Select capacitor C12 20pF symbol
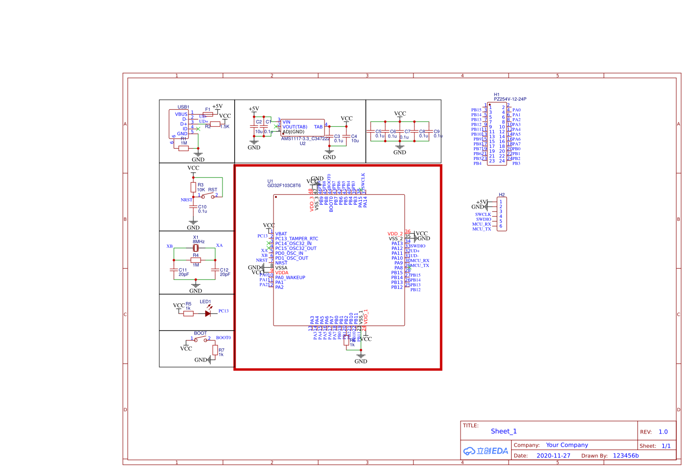The width and height of the screenshot is (686, 470). tap(215, 270)
